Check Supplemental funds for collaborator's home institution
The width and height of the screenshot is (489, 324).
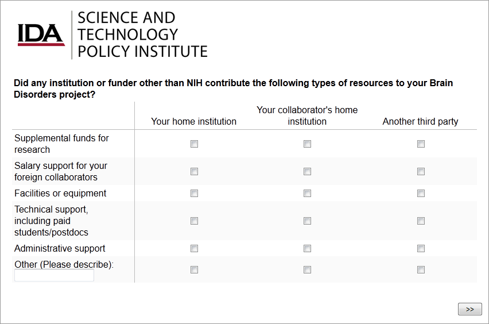pos(307,144)
